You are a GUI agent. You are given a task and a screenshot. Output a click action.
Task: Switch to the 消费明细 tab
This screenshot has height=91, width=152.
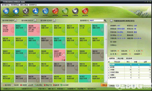click(x=112, y=58)
